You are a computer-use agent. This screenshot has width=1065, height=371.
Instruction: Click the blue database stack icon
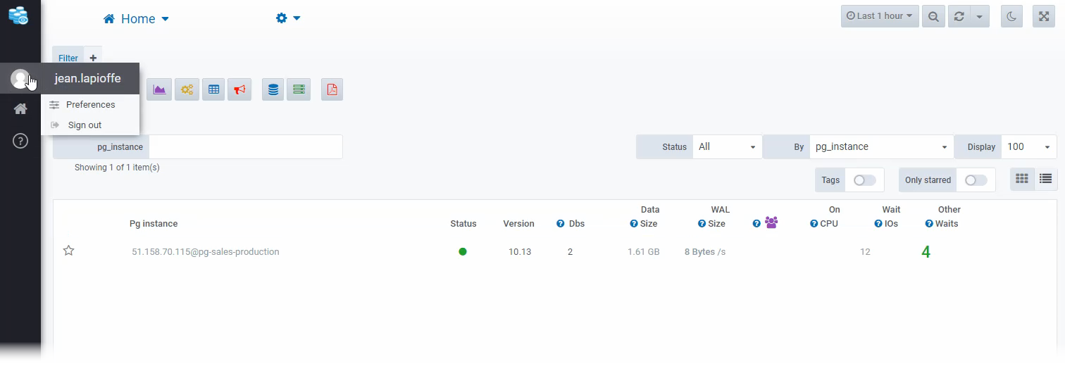click(x=273, y=89)
